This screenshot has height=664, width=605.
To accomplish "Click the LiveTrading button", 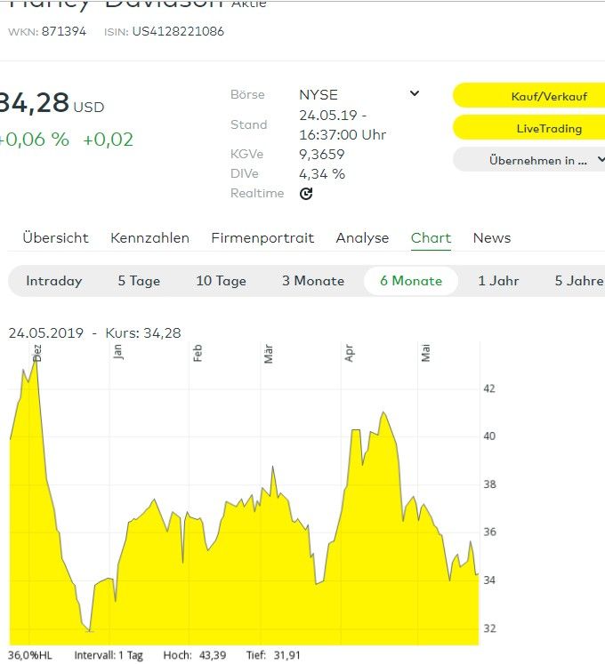I will 530,128.
